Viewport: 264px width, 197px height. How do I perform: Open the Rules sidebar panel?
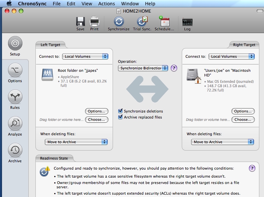(x=15, y=97)
